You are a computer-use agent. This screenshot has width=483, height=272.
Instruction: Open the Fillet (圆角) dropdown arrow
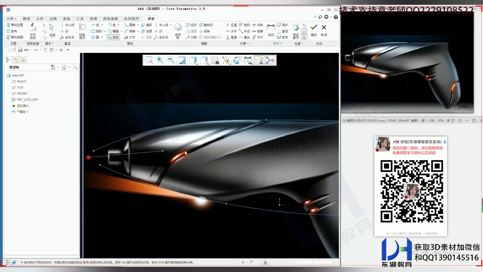138,25
